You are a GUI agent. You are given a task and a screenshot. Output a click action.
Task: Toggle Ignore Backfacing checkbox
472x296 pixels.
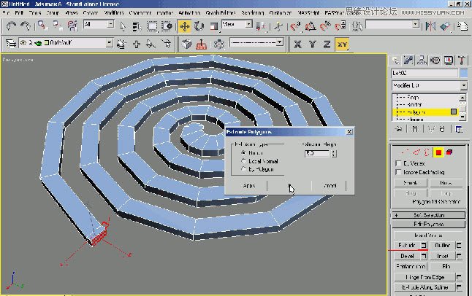click(398, 172)
